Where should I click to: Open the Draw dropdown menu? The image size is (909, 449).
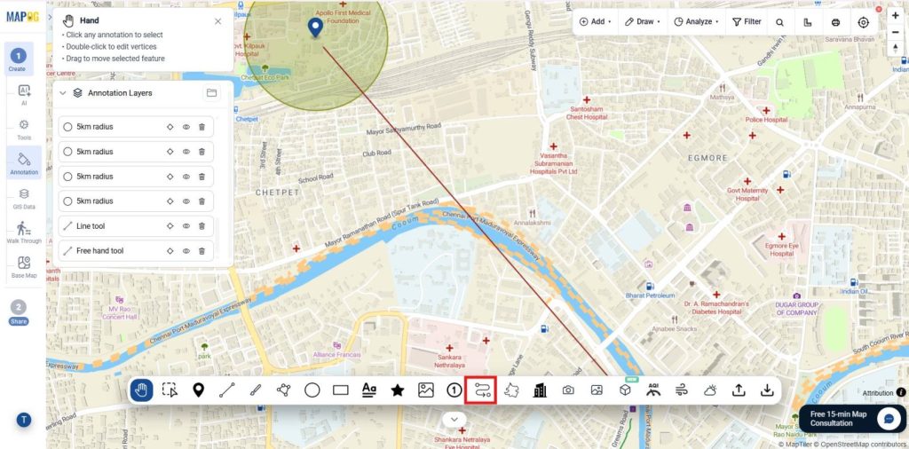[643, 22]
